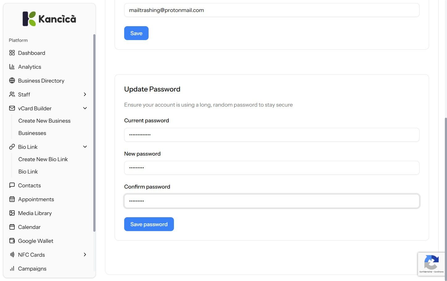The width and height of the screenshot is (447, 281).
Task: Click the Kancicà logo
Action: [49, 19]
